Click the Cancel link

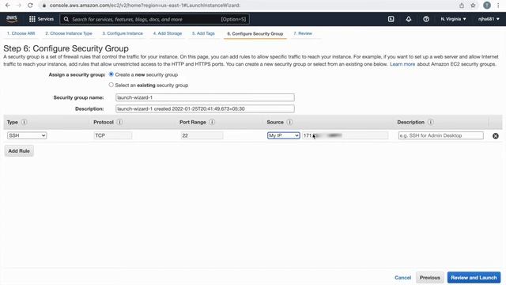click(x=402, y=278)
